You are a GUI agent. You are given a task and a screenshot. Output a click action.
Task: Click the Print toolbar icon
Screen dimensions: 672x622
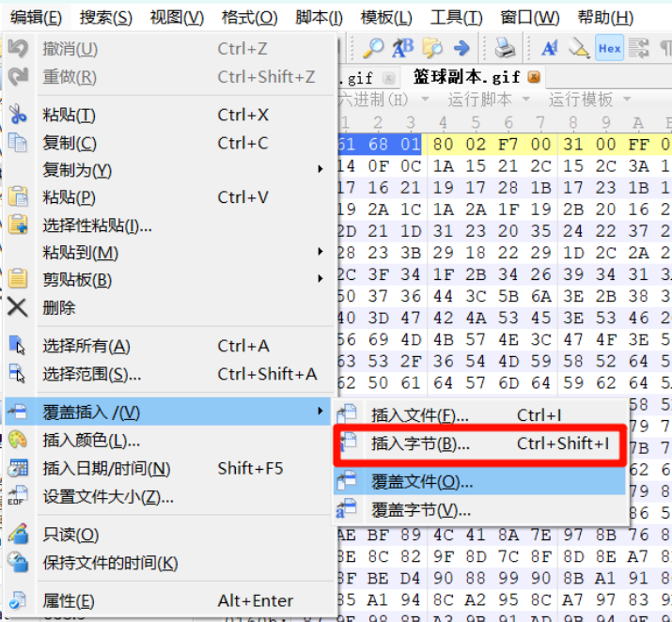point(505,48)
